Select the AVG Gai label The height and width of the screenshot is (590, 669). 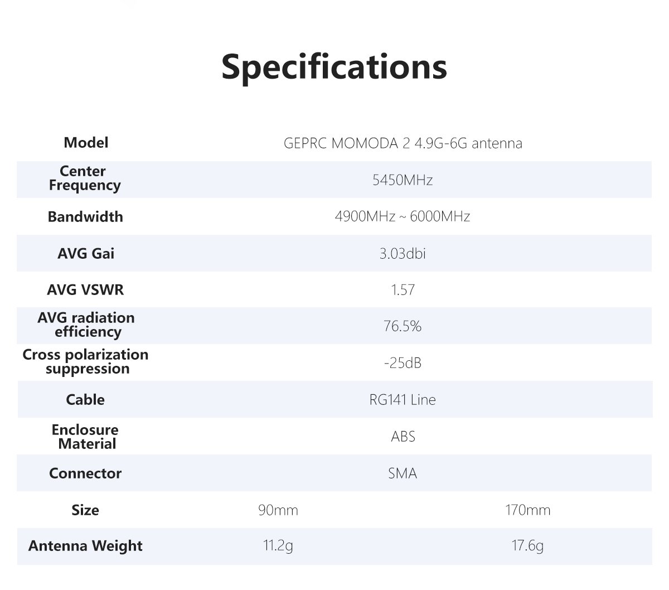click(86, 254)
